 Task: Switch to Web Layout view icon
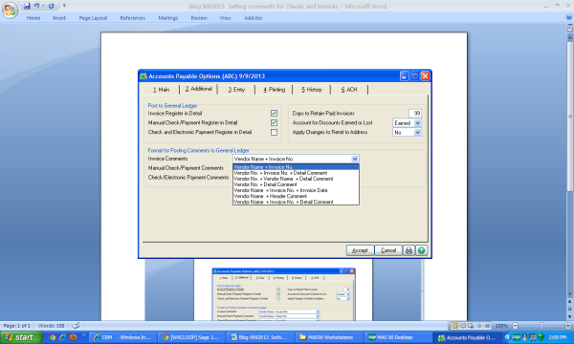coord(471,326)
